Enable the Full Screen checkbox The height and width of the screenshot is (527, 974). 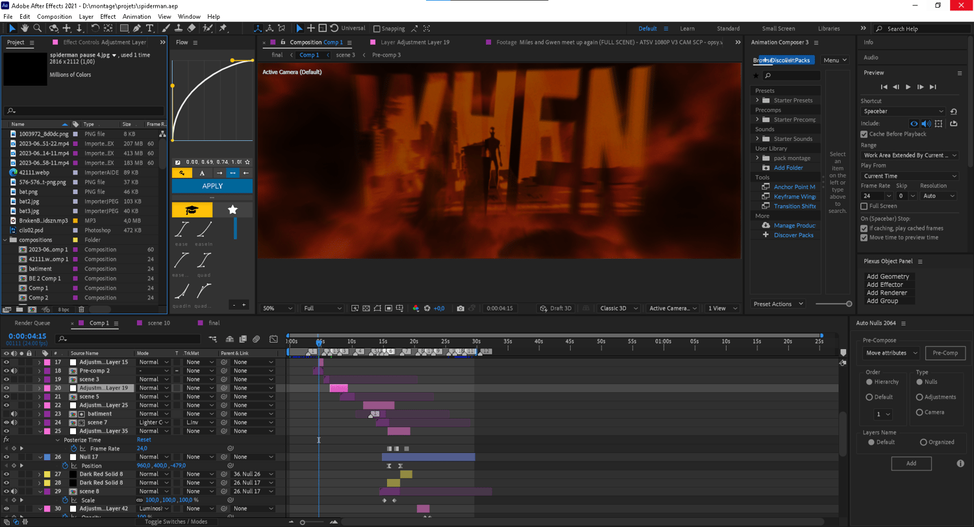coord(864,206)
